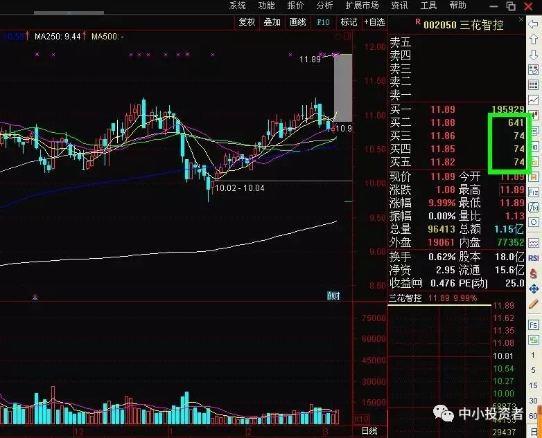Select the RSI indicator icon

pos(534,258)
